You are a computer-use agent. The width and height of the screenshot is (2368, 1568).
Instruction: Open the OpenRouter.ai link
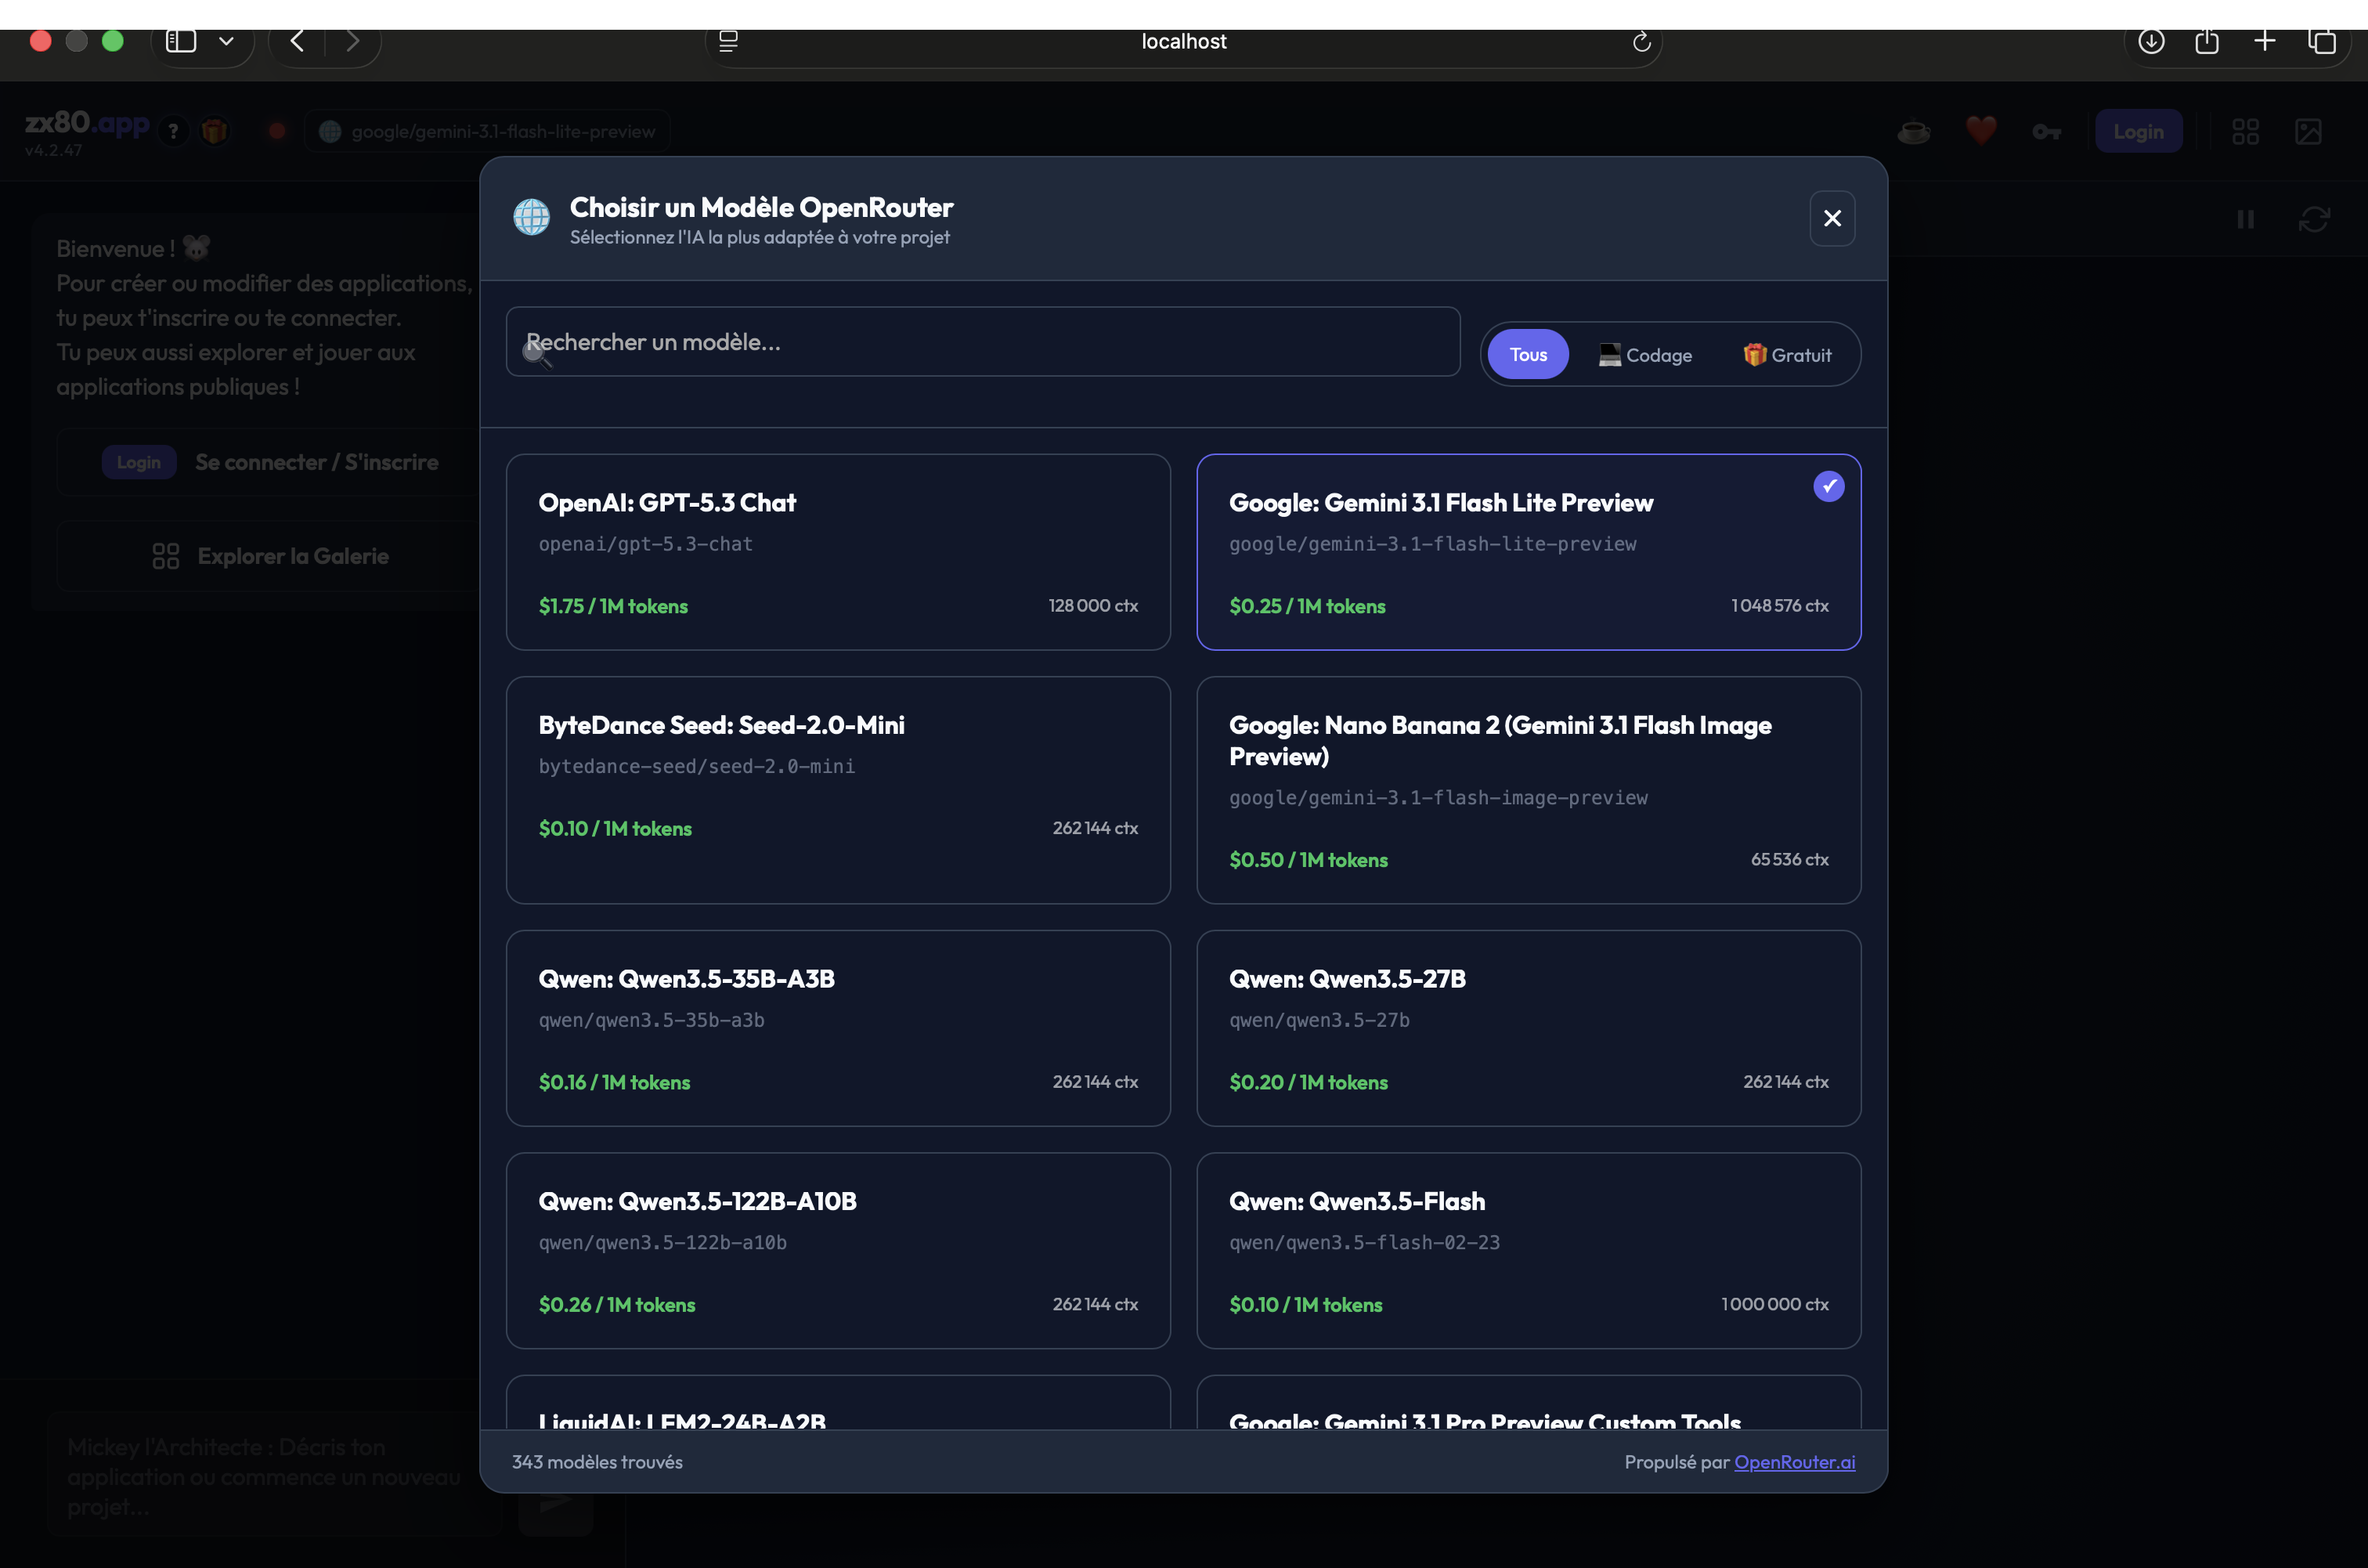pyautogui.click(x=1794, y=1462)
